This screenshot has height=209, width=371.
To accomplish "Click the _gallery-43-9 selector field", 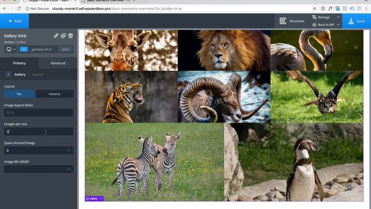I will click(41, 49).
